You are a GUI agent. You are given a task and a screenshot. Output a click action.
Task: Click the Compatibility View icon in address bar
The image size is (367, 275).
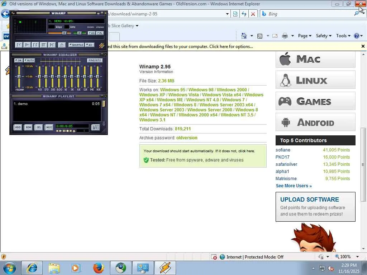[235, 14]
